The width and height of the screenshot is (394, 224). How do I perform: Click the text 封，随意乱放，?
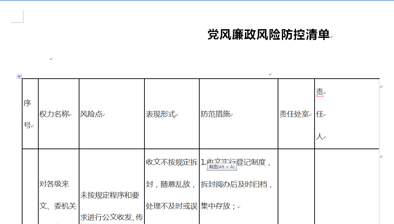click(171, 184)
